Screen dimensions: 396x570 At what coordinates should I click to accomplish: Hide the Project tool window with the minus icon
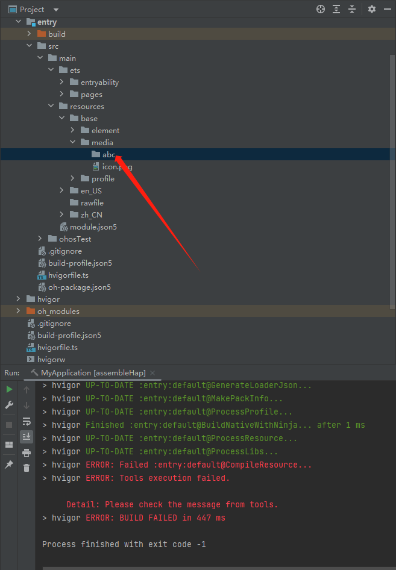pos(388,9)
